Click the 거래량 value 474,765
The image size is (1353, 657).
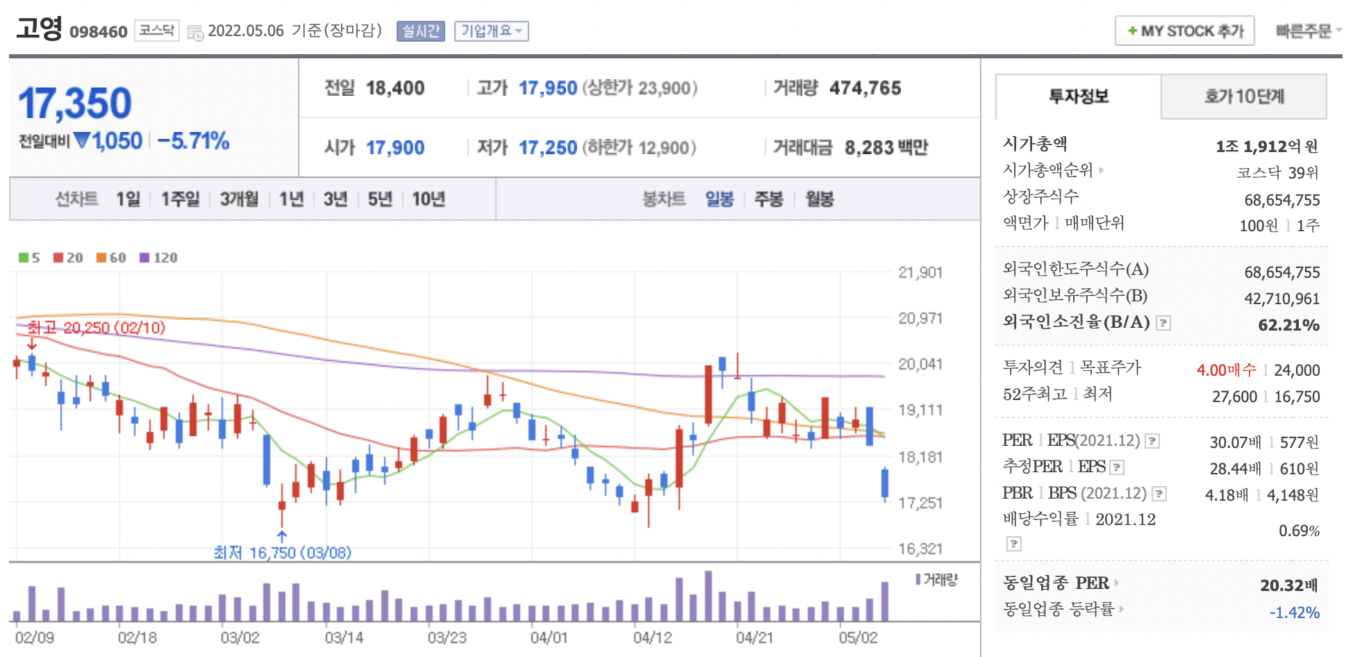click(x=865, y=88)
